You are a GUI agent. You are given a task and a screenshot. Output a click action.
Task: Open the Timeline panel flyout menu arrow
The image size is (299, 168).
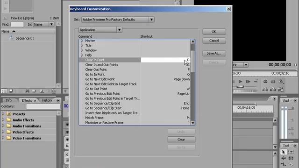274,98
